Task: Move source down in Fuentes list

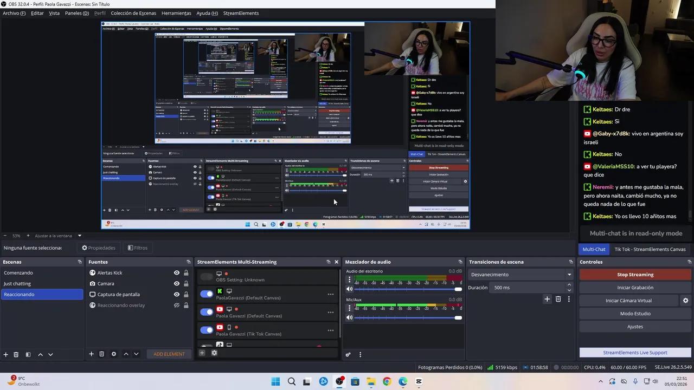Action: tap(136, 354)
